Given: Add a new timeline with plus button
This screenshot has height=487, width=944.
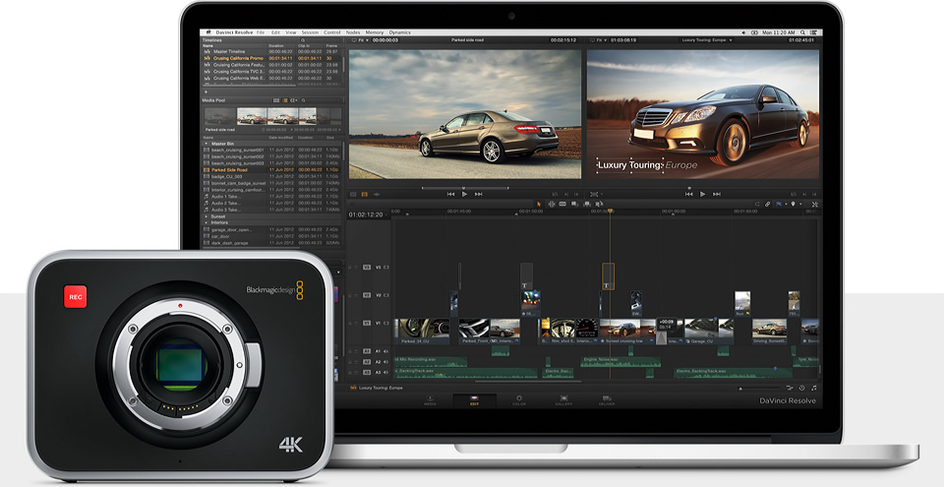Looking at the screenshot, I should pyautogui.click(x=206, y=91).
